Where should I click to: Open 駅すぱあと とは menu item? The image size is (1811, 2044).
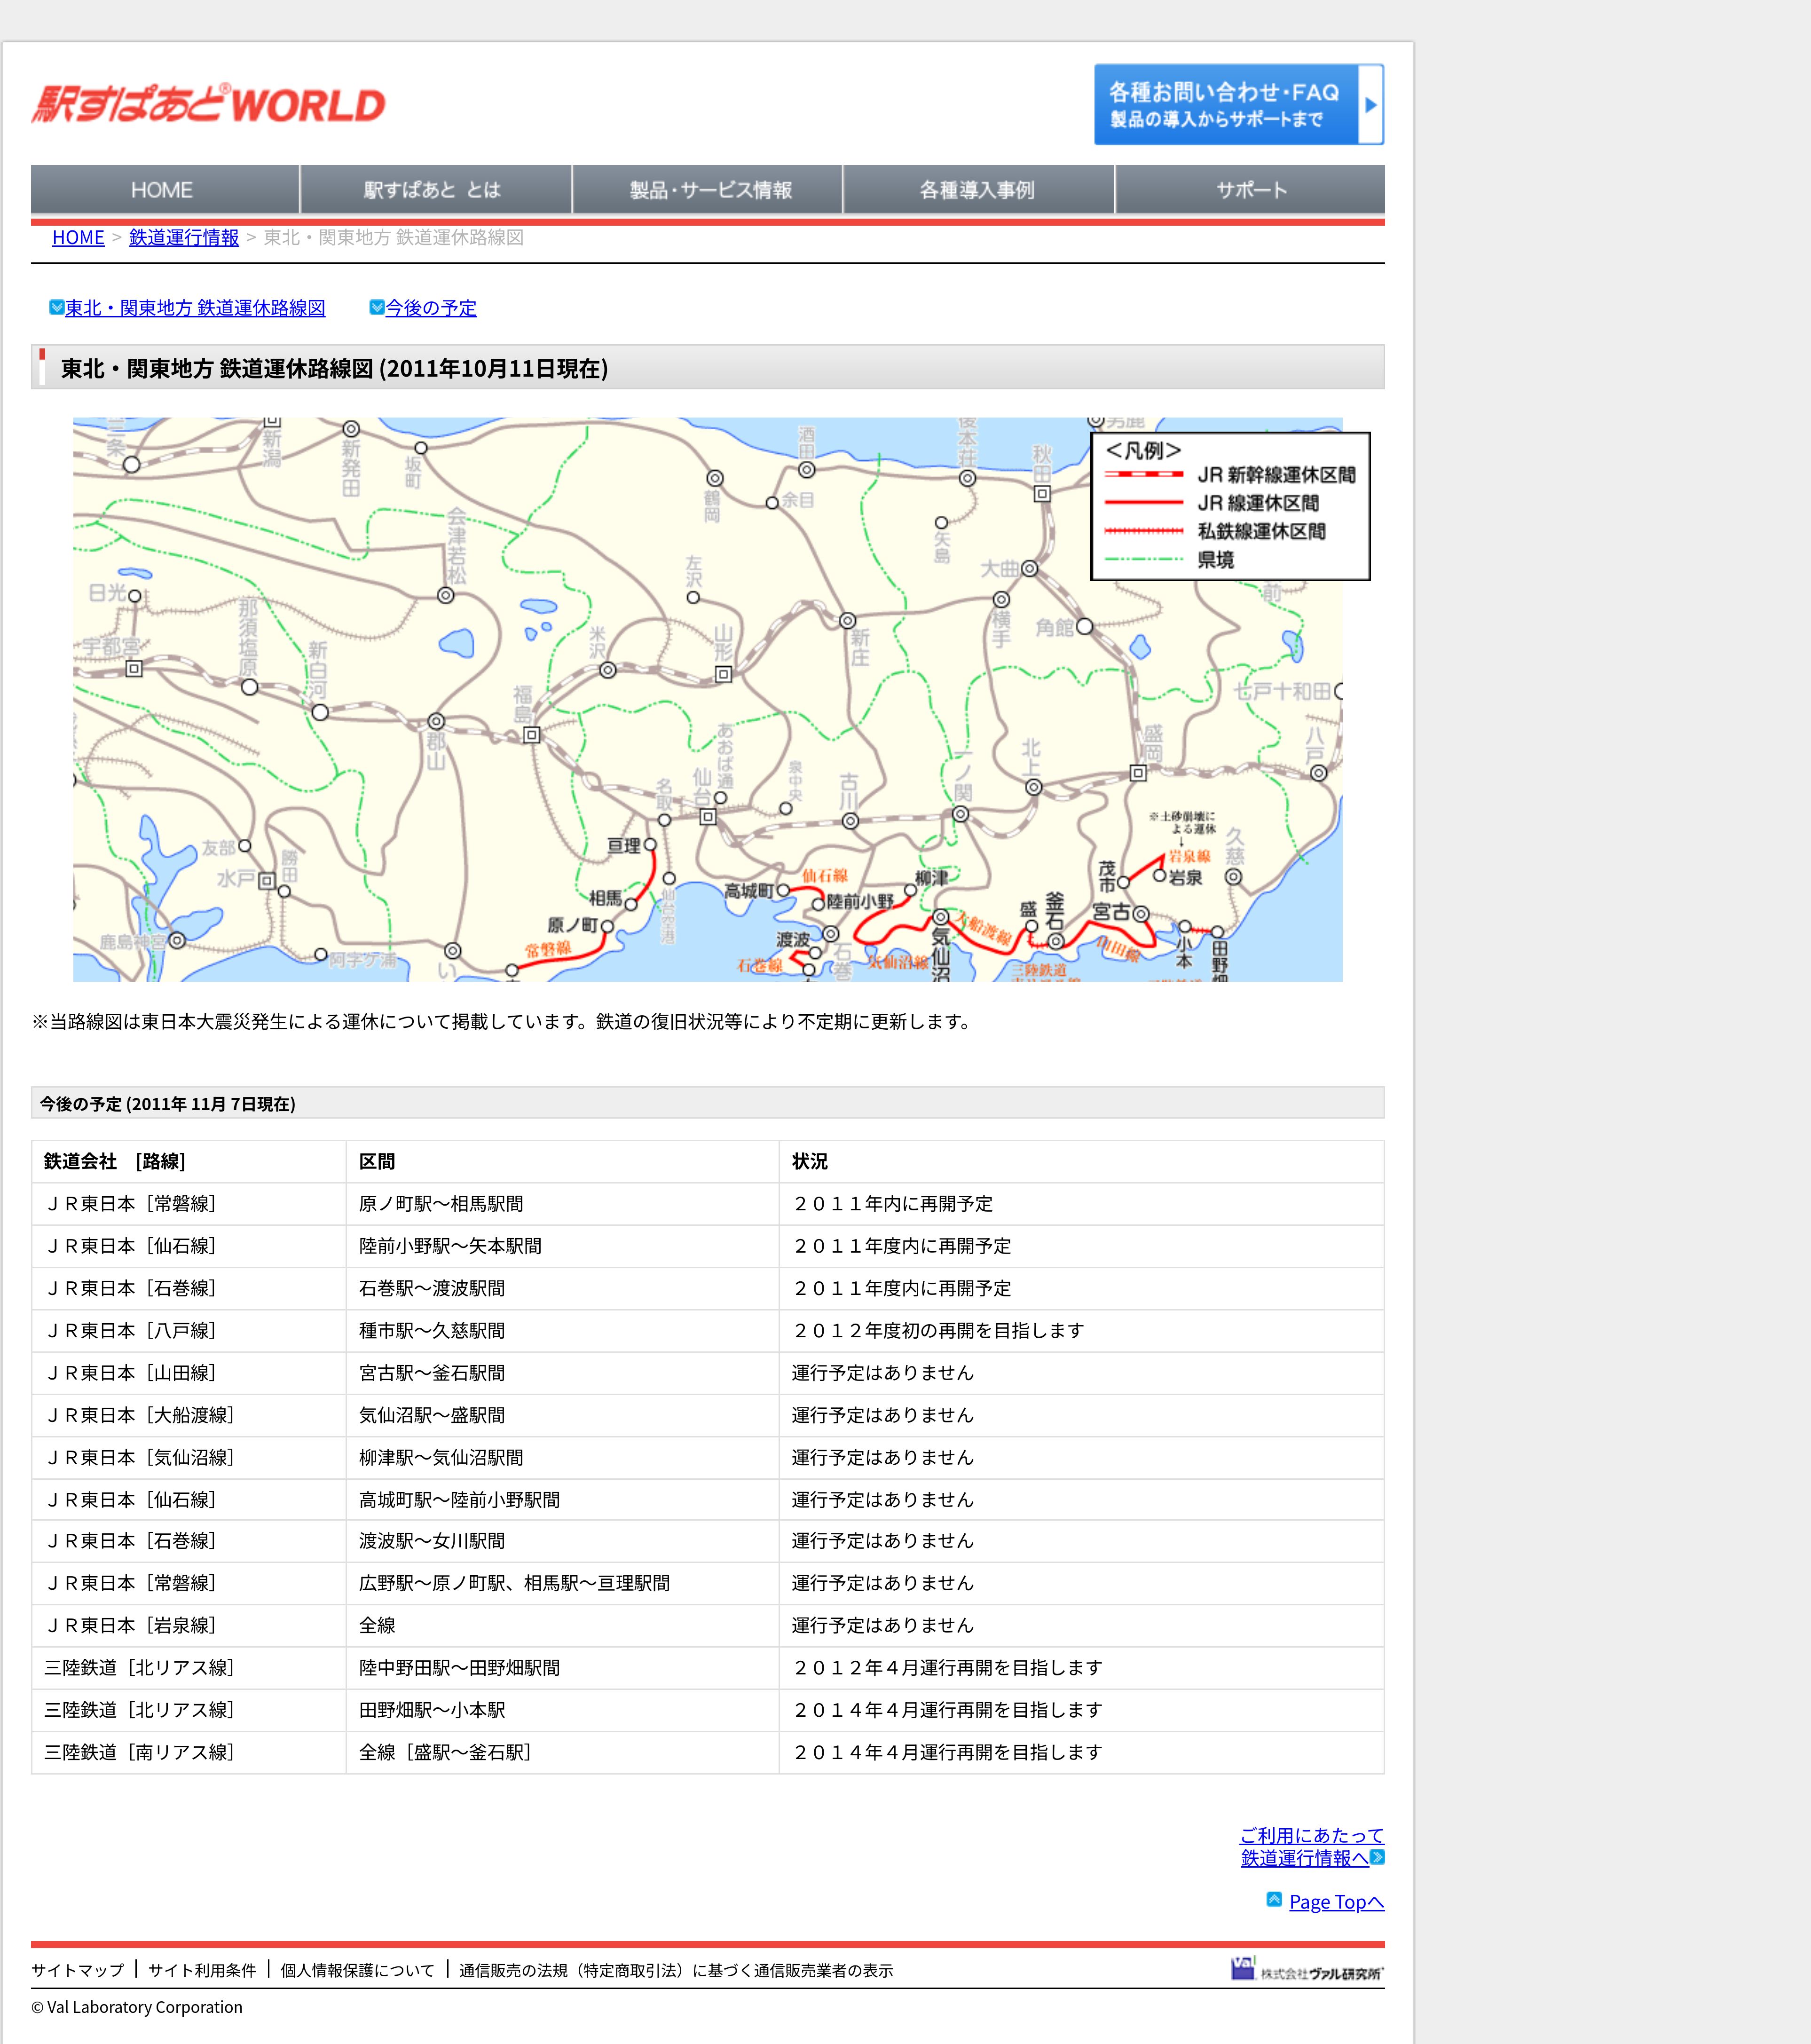432,190
